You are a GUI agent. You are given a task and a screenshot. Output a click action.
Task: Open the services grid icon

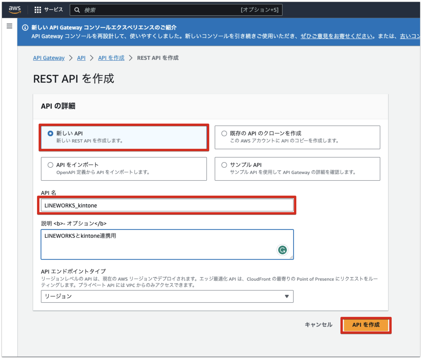point(38,10)
